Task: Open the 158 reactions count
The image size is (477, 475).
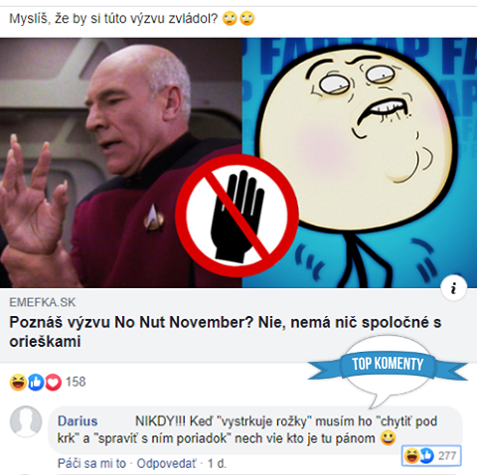Action: point(76,382)
